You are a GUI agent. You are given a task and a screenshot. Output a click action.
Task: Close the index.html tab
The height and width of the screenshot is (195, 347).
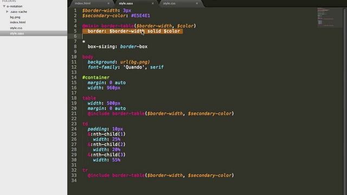click(x=108, y=3)
